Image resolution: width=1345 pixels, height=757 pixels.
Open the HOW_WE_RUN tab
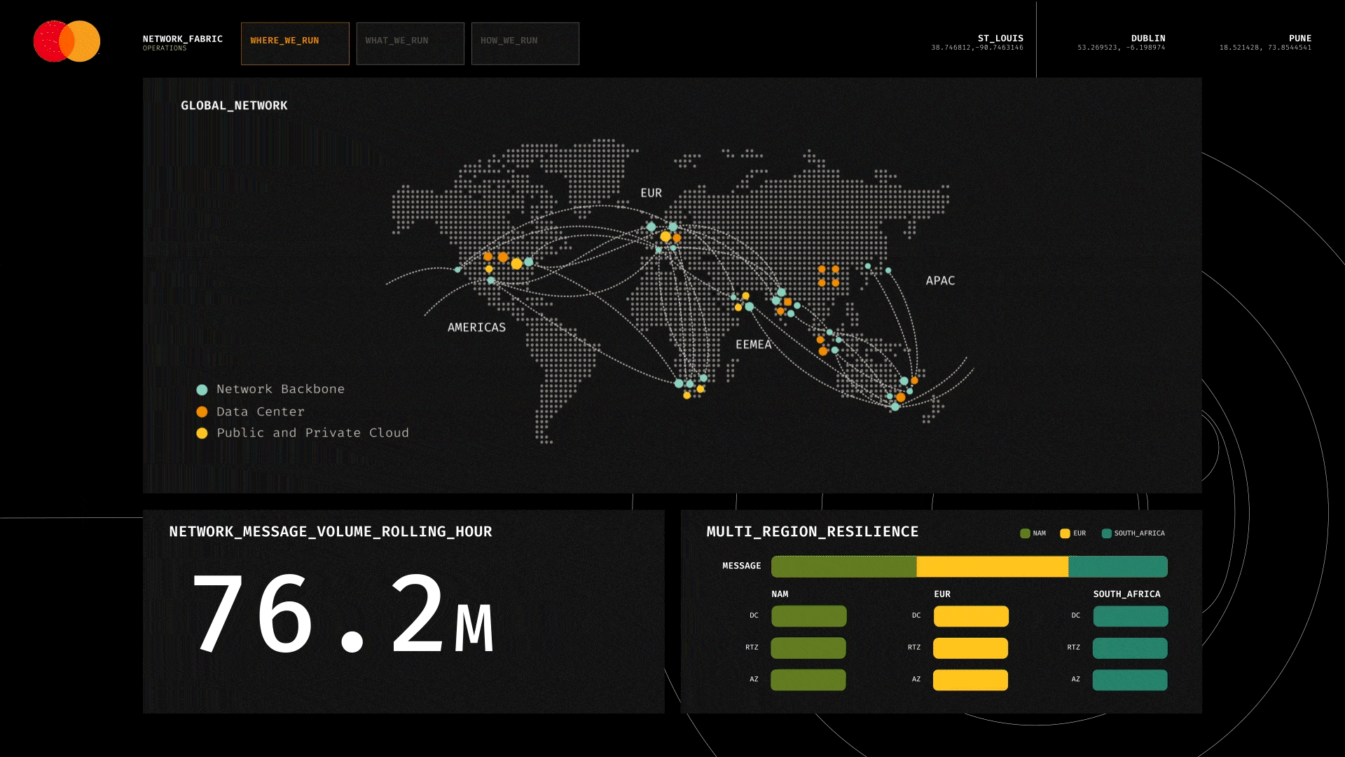point(525,43)
